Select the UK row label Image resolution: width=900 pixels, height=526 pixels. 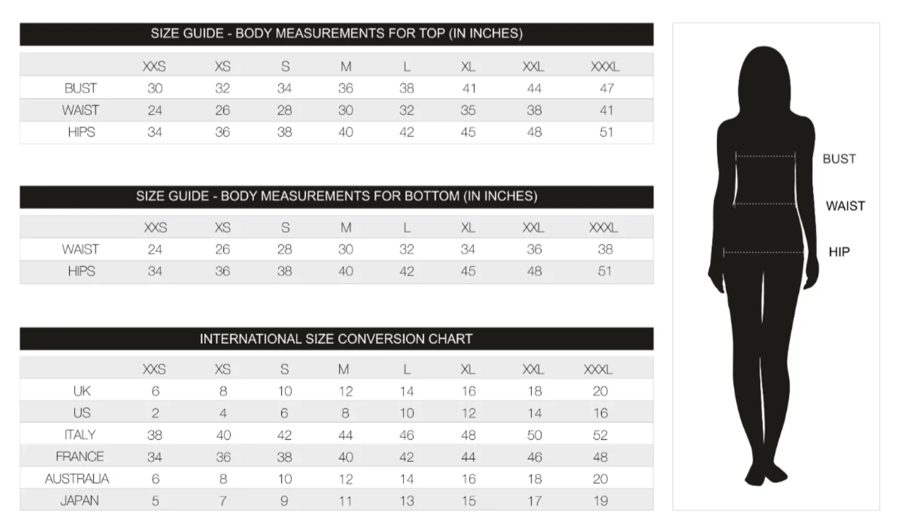(81, 391)
